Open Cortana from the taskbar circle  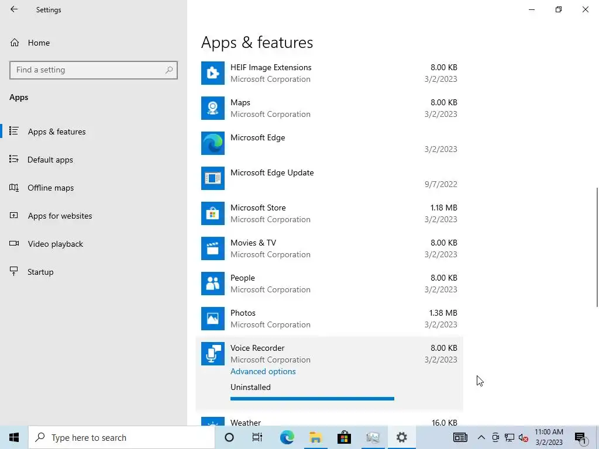229,437
